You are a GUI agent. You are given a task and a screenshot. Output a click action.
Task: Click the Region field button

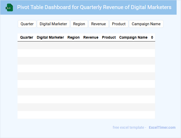tap(79, 24)
